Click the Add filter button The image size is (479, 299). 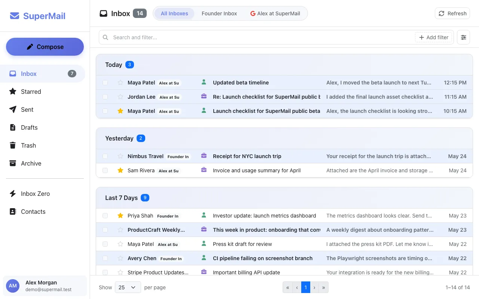(x=434, y=37)
